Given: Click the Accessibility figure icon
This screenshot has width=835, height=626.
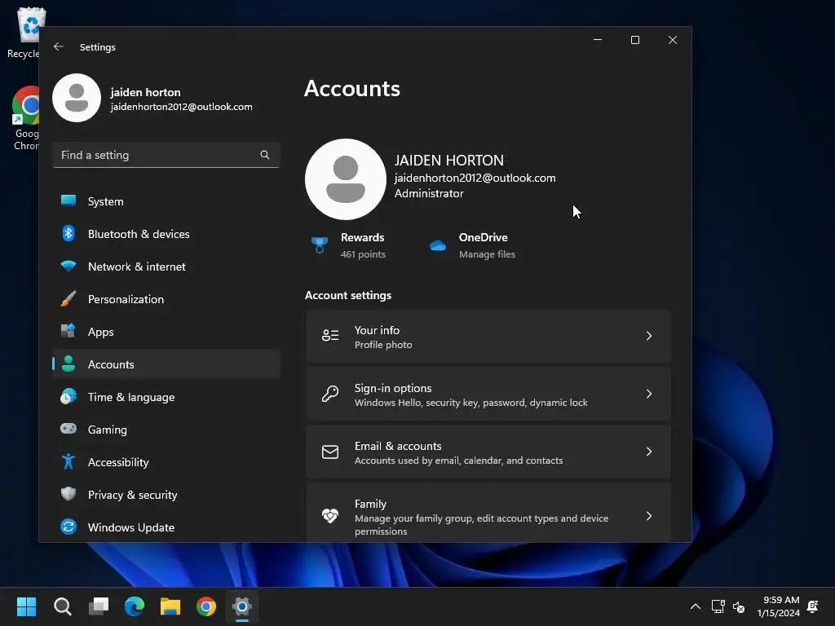Looking at the screenshot, I should 68,461.
